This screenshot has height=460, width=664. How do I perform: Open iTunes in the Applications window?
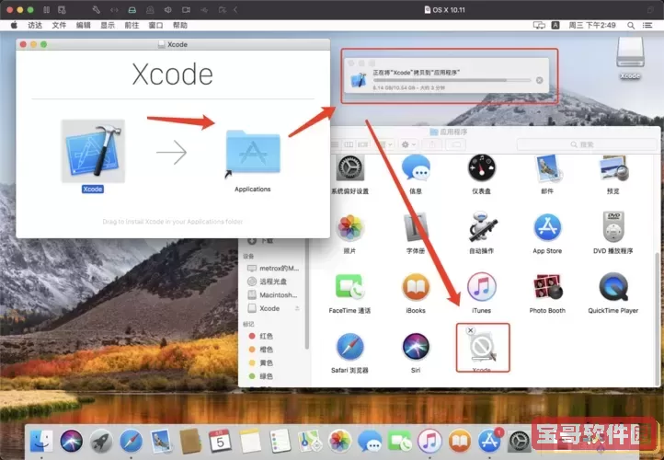pos(482,287)
